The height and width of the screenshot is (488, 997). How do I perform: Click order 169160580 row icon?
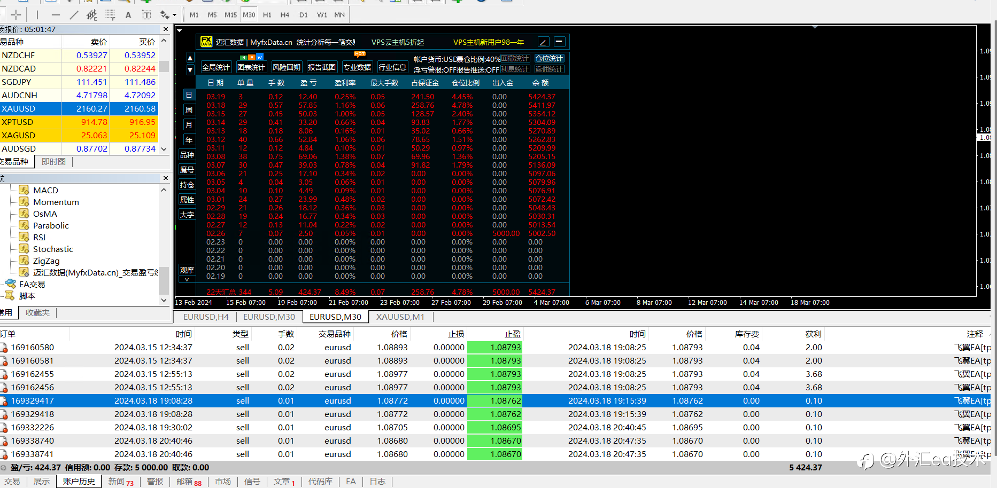pyautogui.click(x=4, y=348)
